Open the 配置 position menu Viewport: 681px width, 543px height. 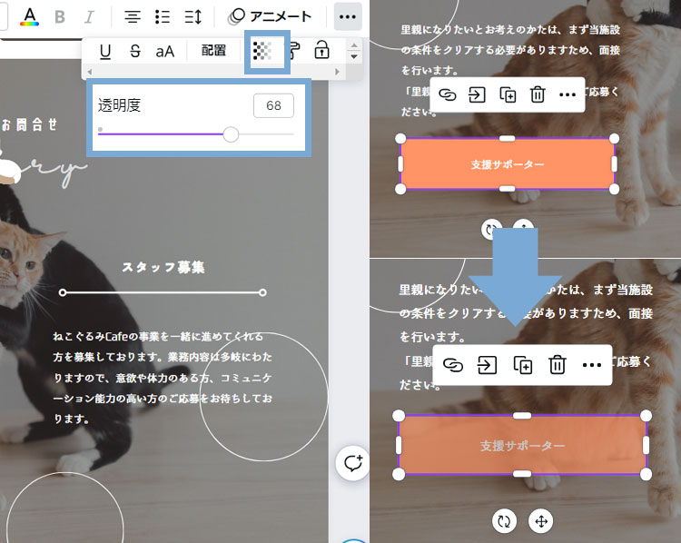tap(213, 50)
